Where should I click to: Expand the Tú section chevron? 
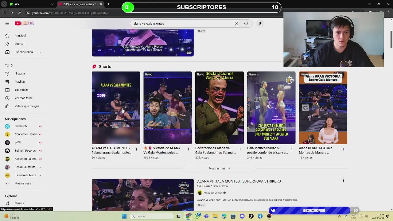point(12,65)
